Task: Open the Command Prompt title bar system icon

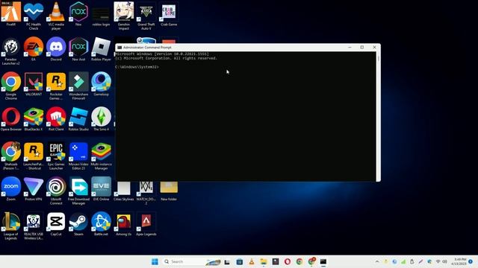Action: 119,48
